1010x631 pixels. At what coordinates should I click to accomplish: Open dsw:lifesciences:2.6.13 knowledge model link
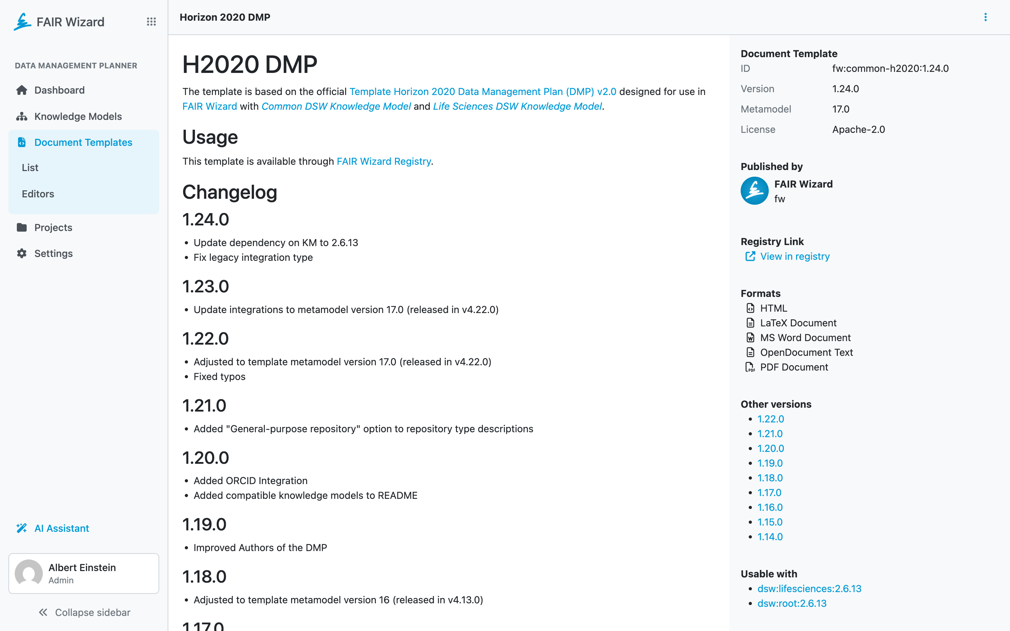[x=809, y=589]
